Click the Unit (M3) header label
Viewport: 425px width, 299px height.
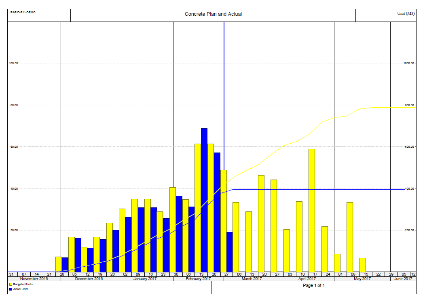tap(406, 14)
